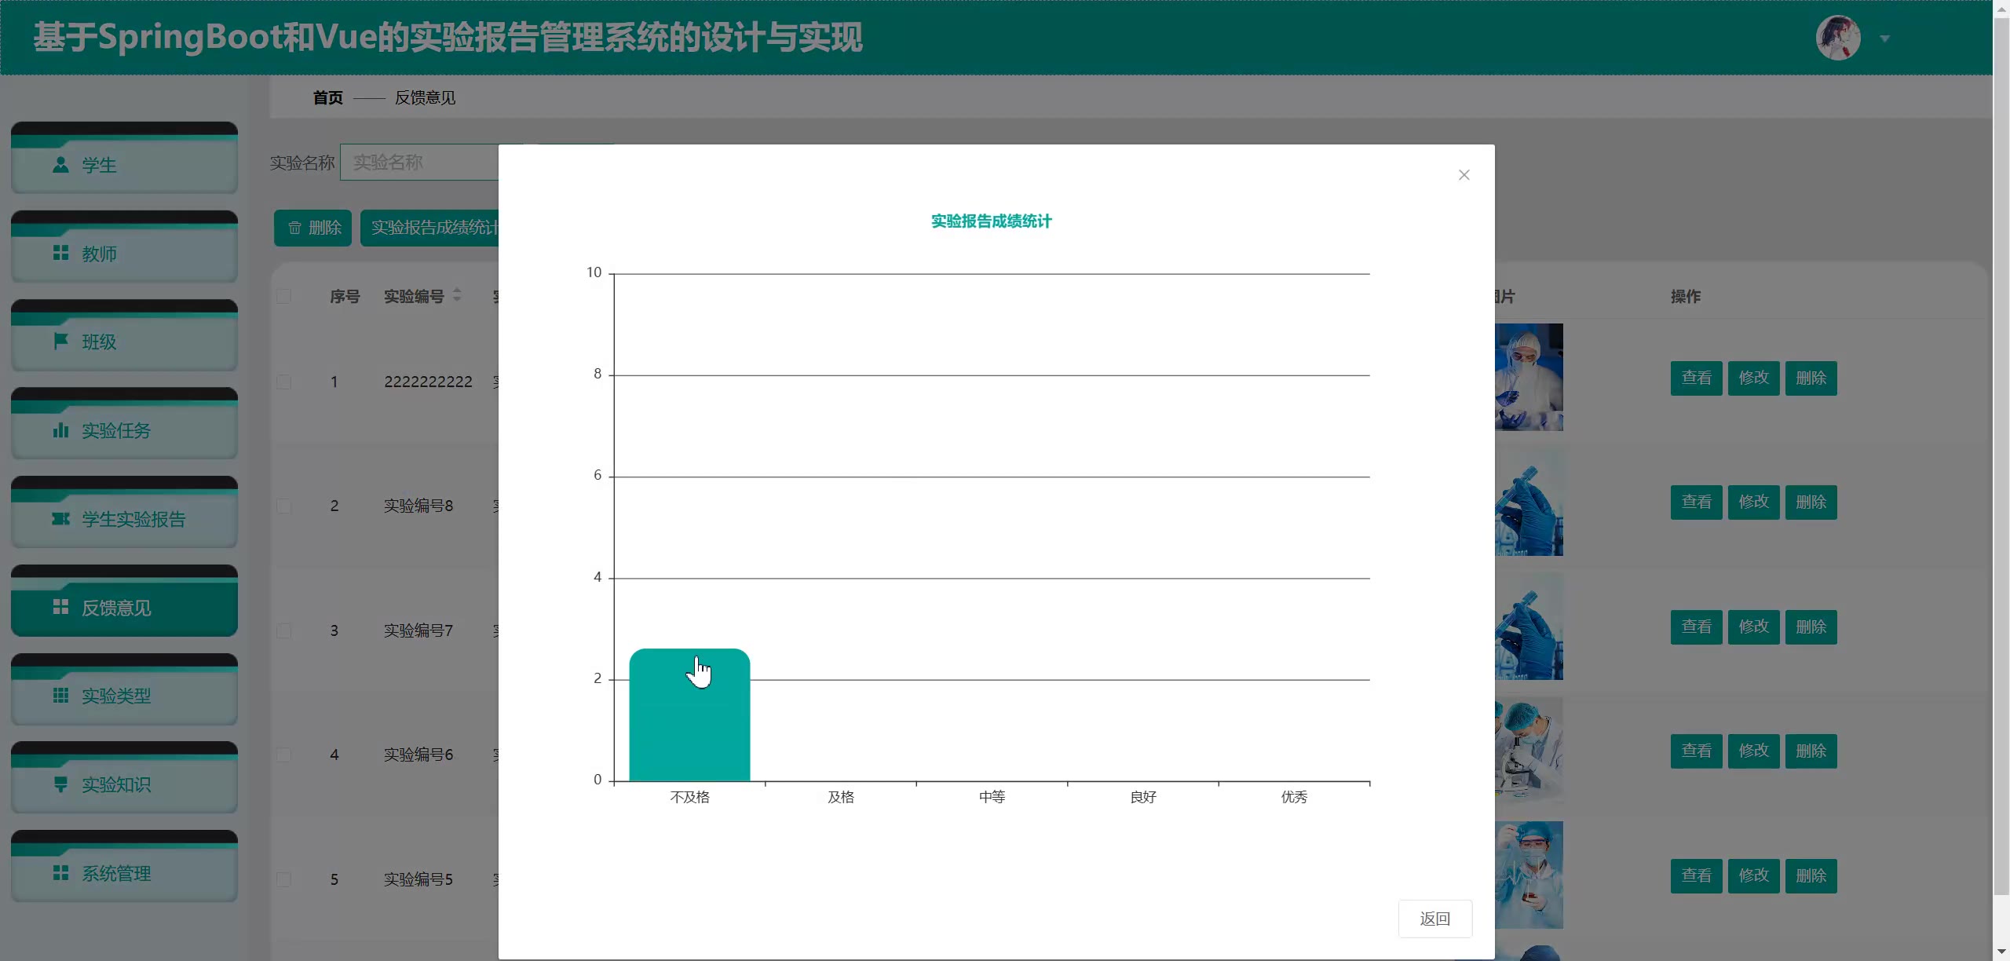2010x961 pixels.
Task: Toggle the select-all header checkbox
Action: pyautogui.click(x=283, y=296)
